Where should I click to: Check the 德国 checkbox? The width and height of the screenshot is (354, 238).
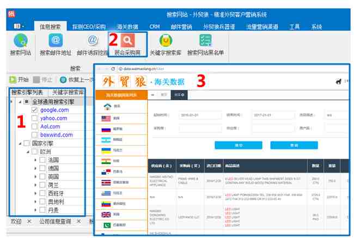42,168
